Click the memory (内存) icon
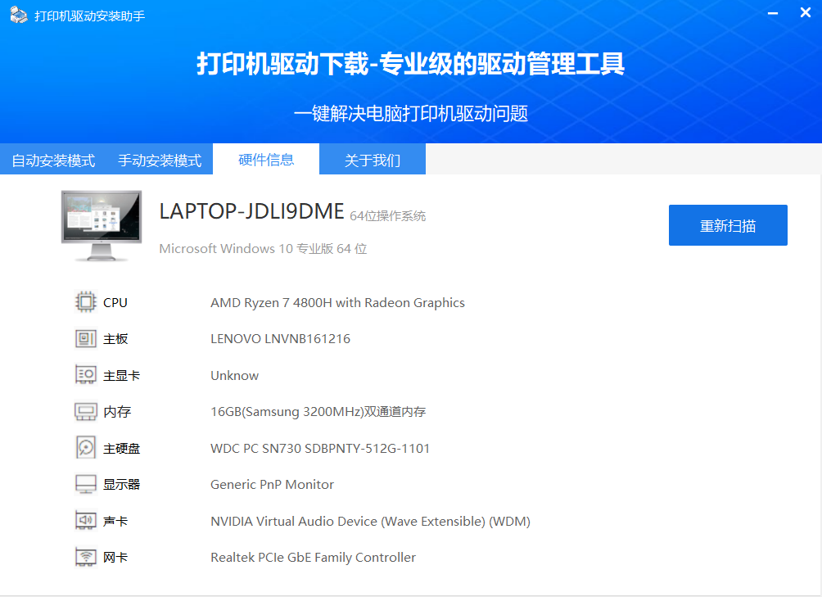 tap(85, 411)
